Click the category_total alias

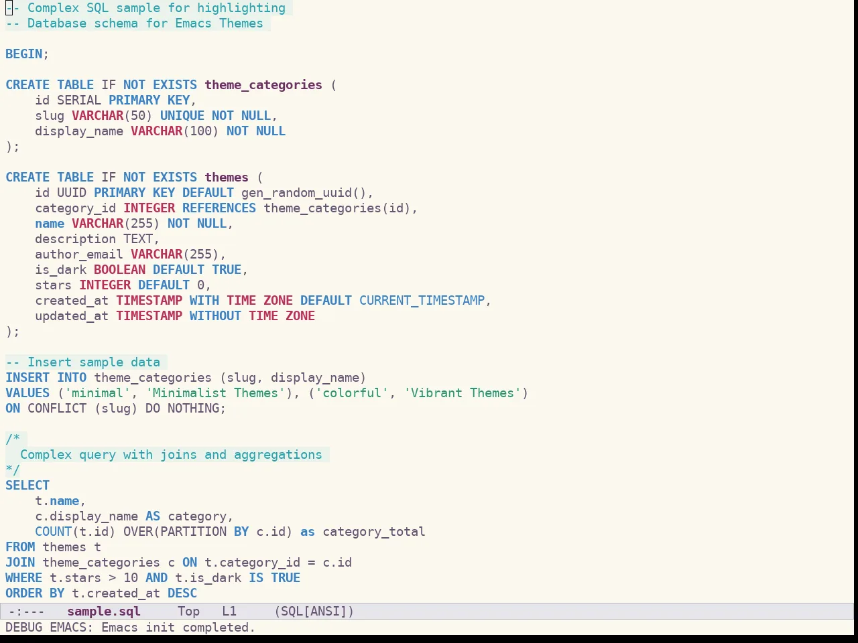[x=374, y=532]
